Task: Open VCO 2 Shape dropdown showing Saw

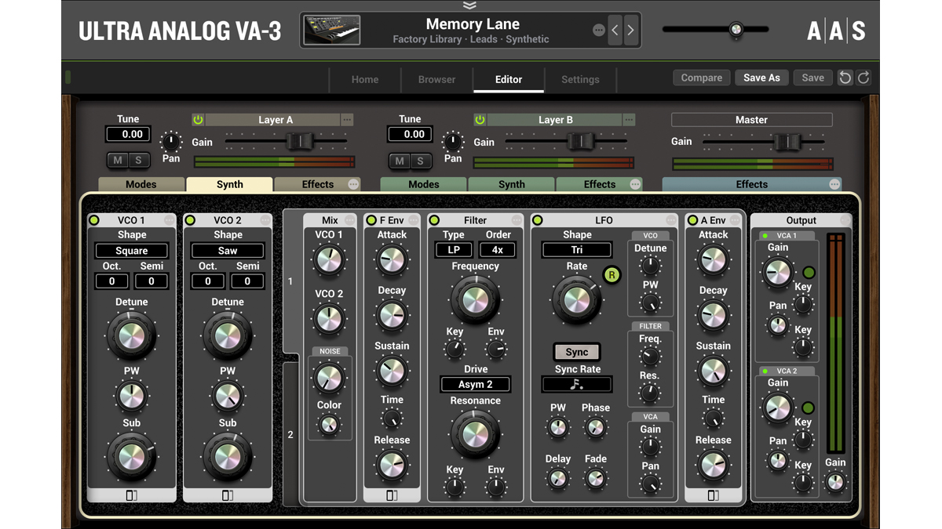Action: (x=227, y=251)
